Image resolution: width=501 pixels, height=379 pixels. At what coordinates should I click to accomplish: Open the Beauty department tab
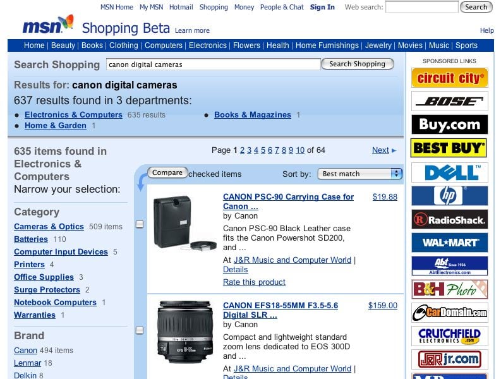point(63,45)
